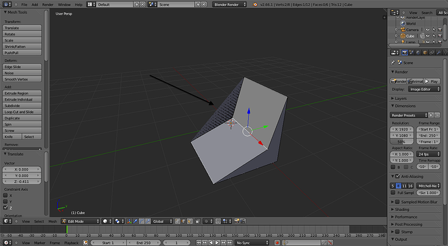Click the delete keyframe icon
This screenshot has height=246, width=448.
330,243
